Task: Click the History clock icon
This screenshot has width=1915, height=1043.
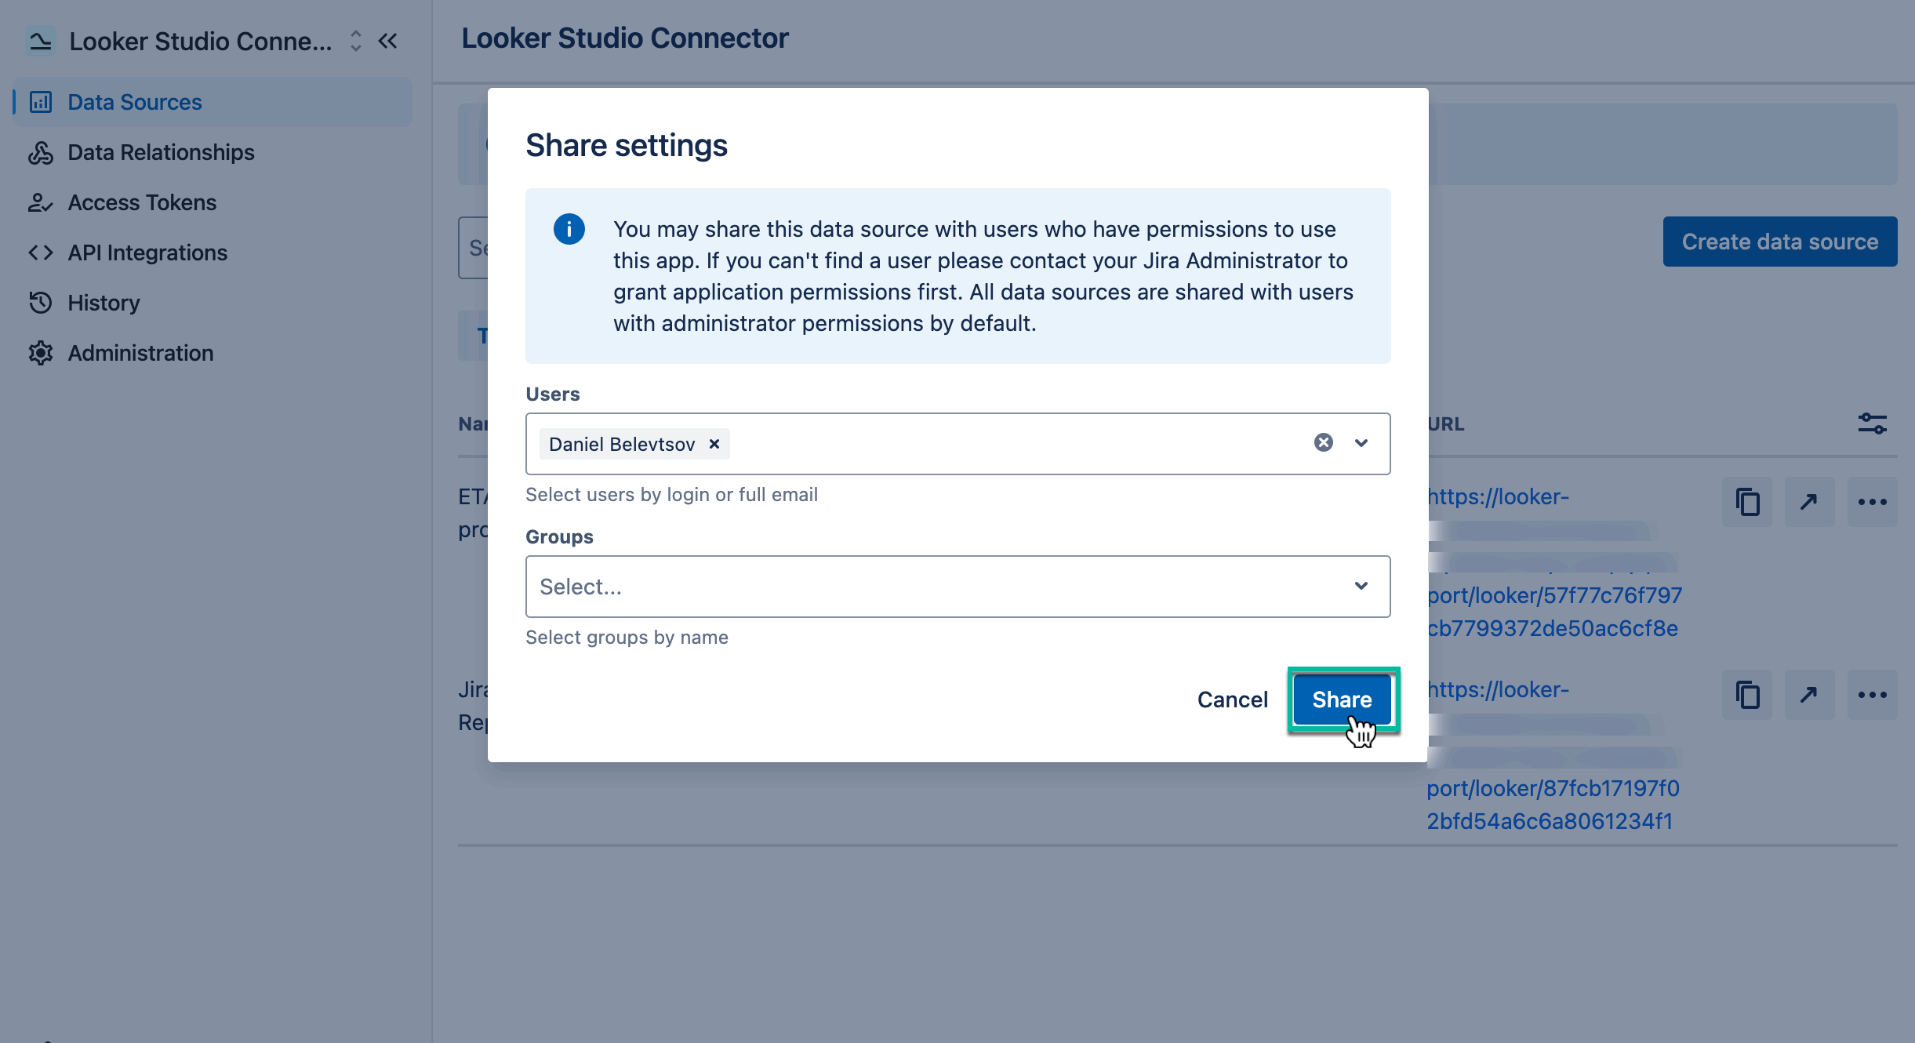Action: pyautogui.click(x=41, y=303)
